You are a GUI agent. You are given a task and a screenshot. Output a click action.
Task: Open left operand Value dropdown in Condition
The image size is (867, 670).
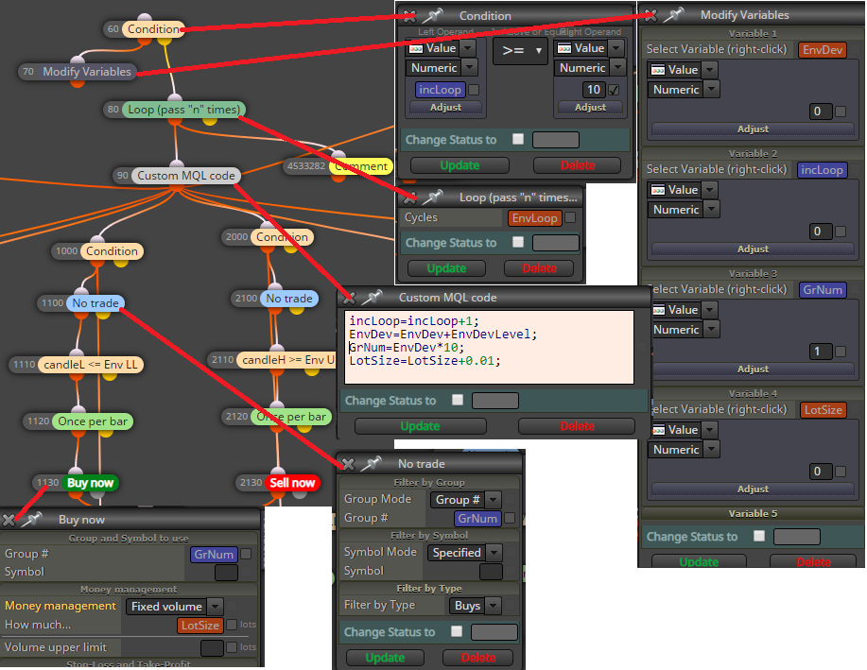(x=468, y=48)
